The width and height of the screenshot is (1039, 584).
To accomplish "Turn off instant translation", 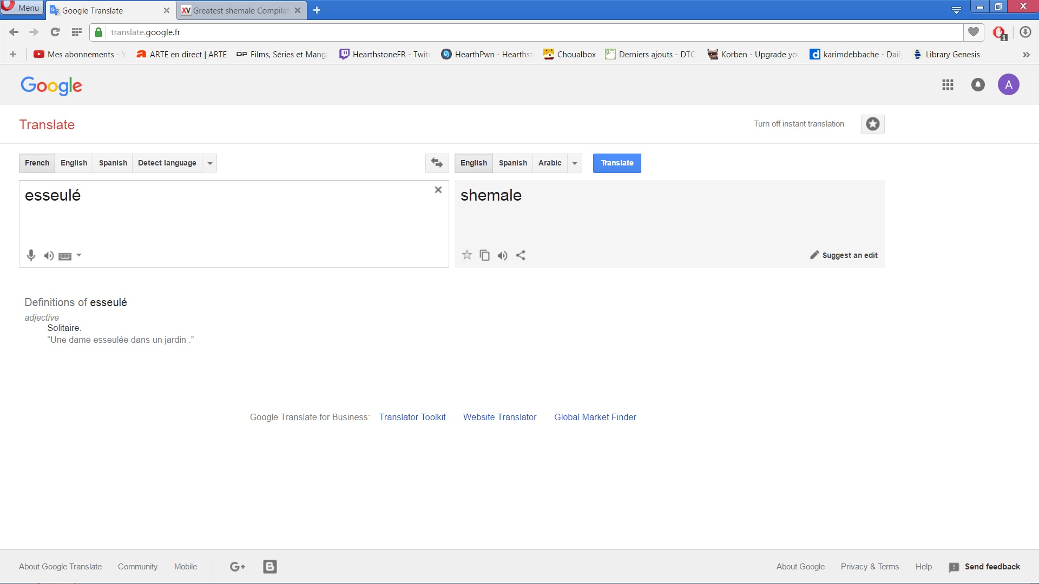I will tap(798, 123).
